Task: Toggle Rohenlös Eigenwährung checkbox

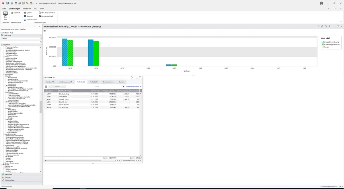Action: point(323,44)
